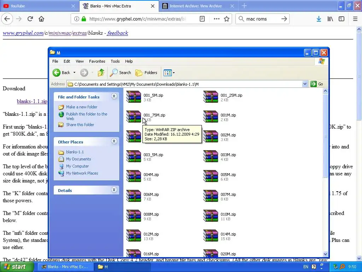This screenshot has height=272, width=362.
Task: Click the Explorer scrollbar down arrow
Action: pyautogui.click(x=325, y=254)
